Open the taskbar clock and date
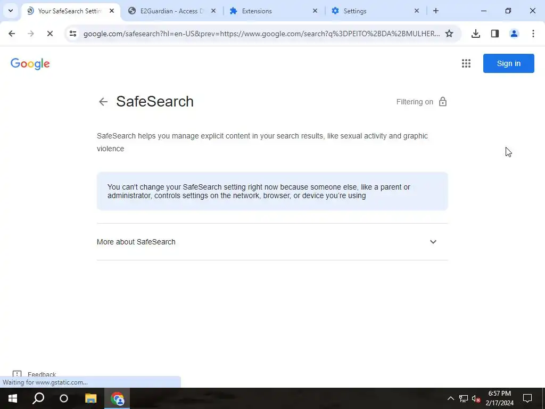This screenshot has width=545, height=409. pyautogui.click(x=499, y=398)
